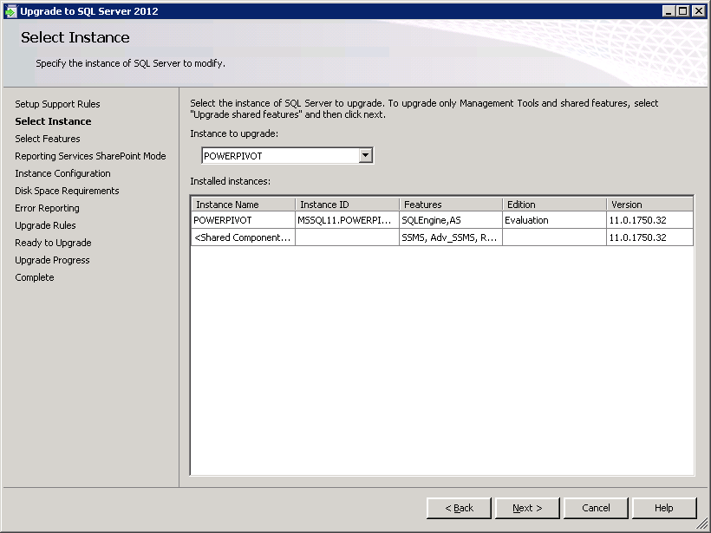Select Reporting Services SharePoint Mode step

90,156
